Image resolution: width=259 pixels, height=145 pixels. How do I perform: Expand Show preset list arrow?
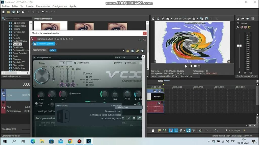(x=34, y=58)
